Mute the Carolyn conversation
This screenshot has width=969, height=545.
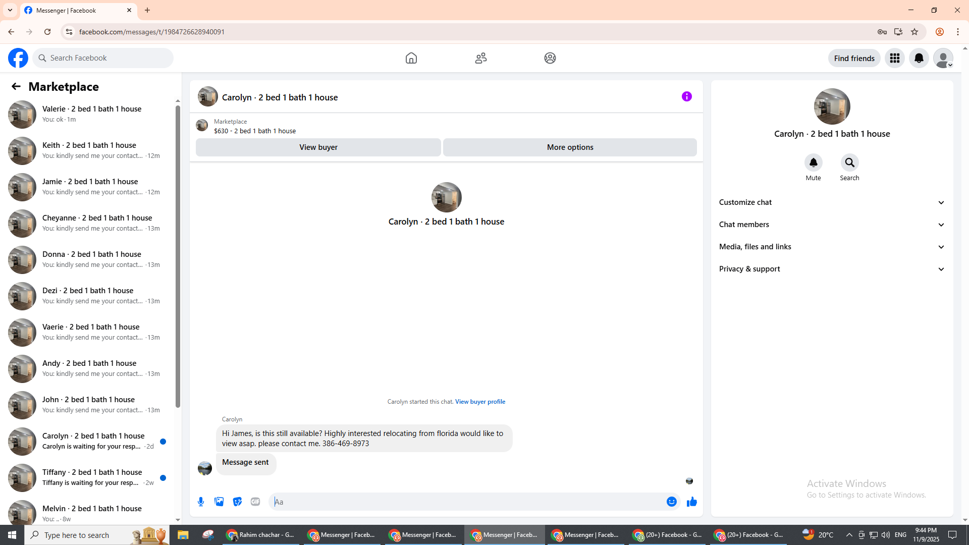(814, 162)
